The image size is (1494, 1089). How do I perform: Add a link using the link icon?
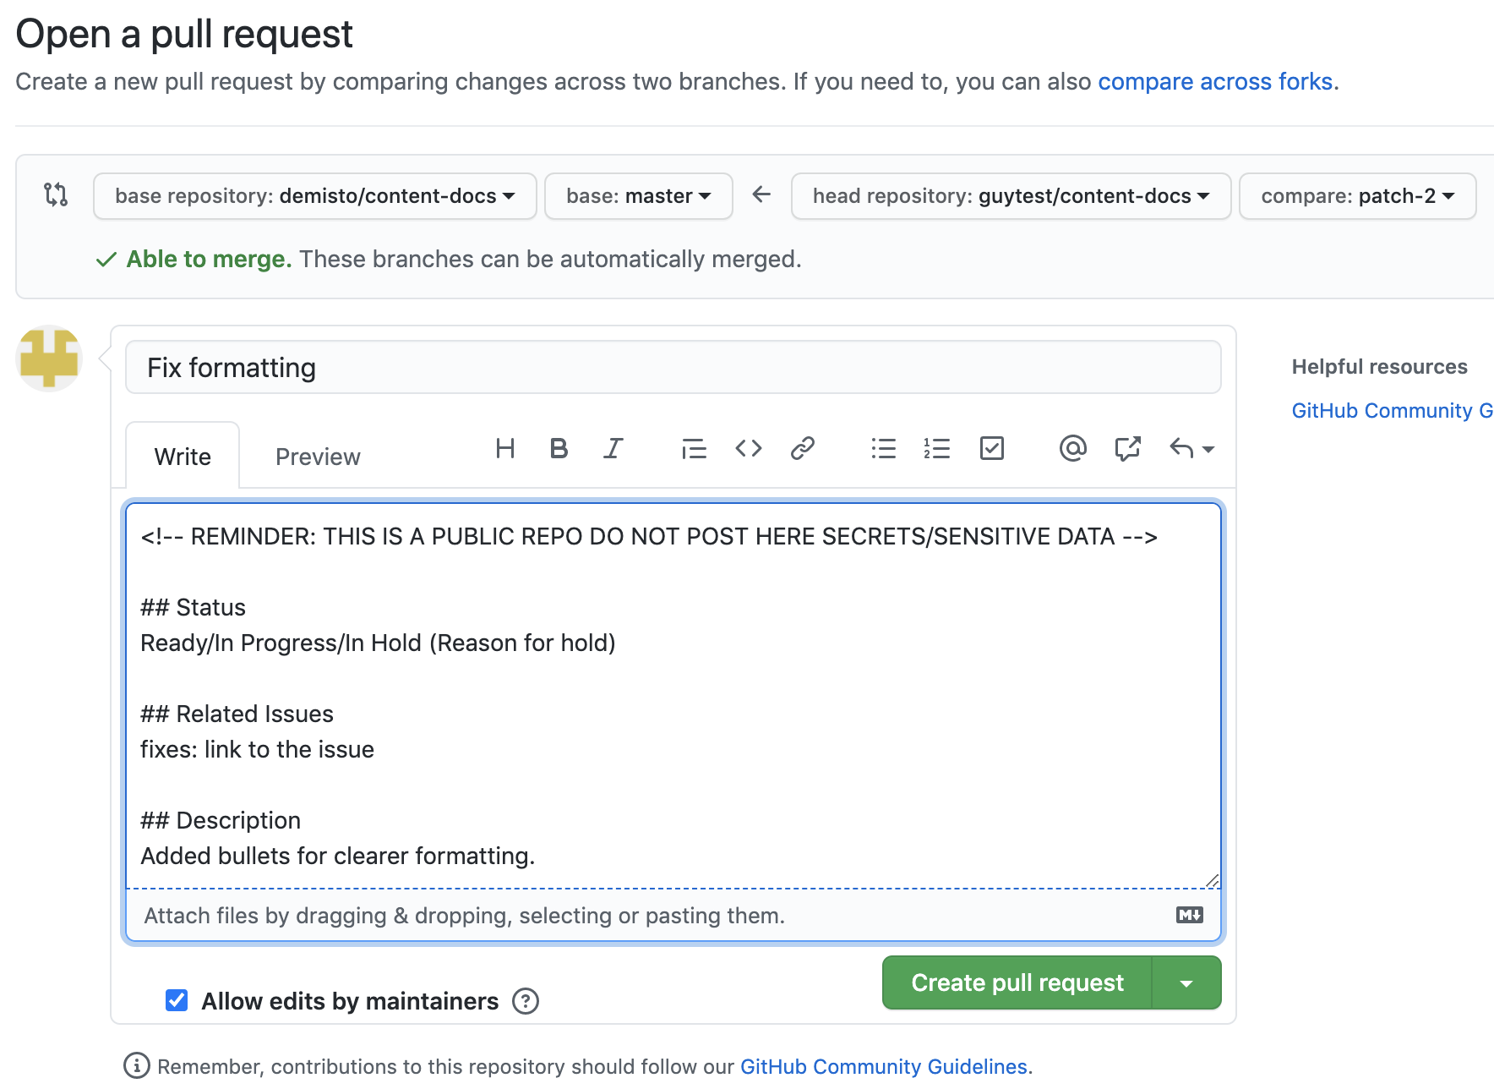tap(802, 448)
